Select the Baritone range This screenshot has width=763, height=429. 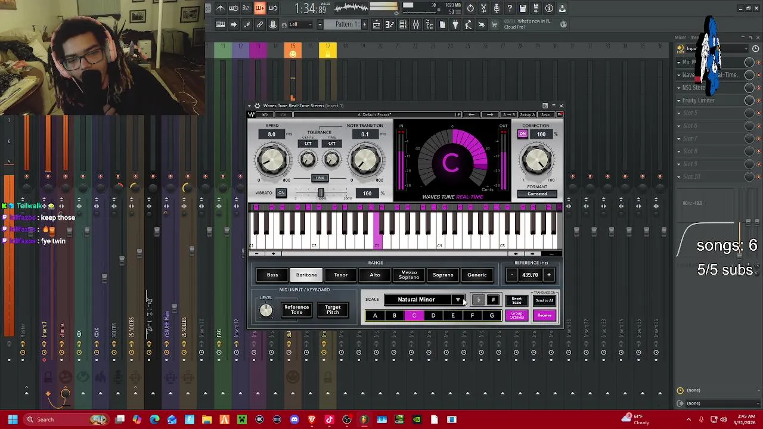click(306, 275)
